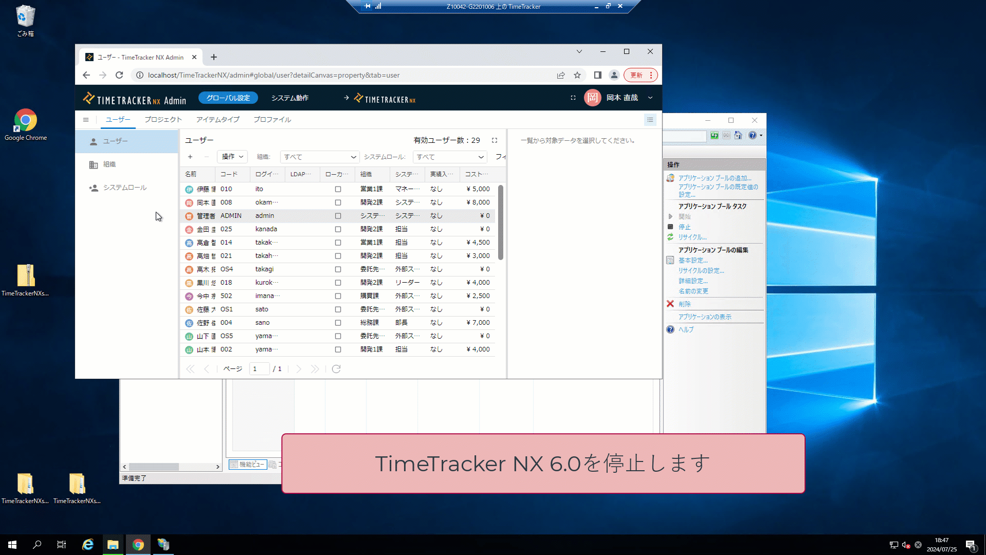Switch to the プロジェクト tab
986x555 pixels.
pos(163,120)
